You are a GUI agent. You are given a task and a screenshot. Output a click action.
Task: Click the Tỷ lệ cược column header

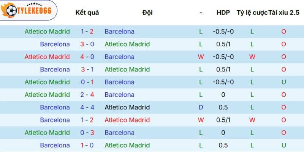coord(252,13)
